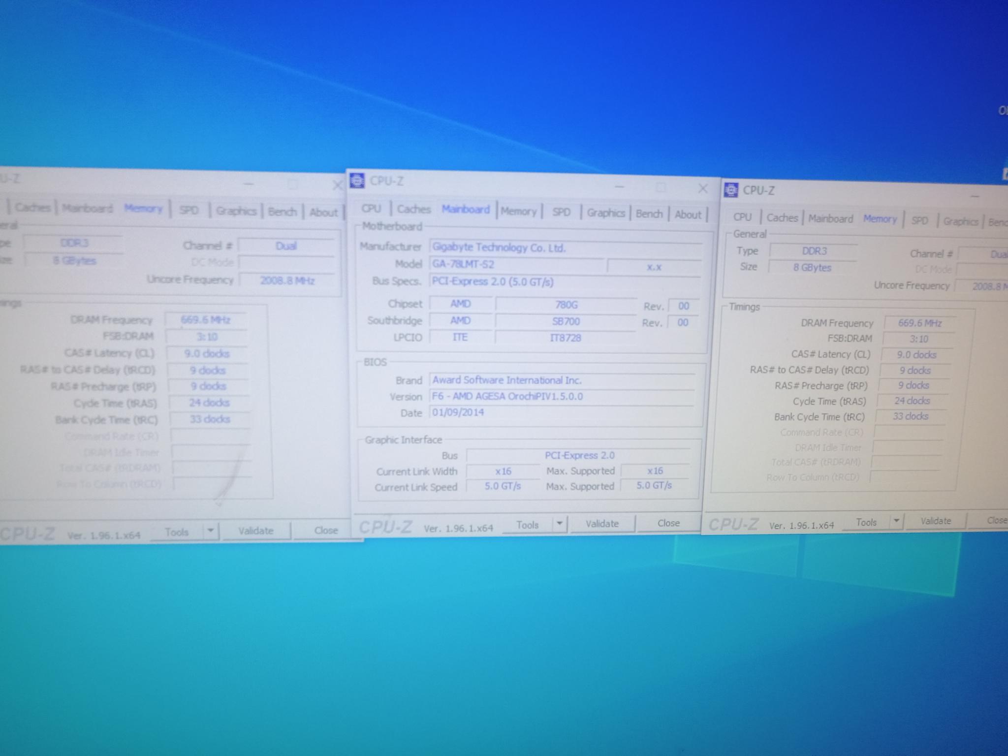Open the About tab in middle CPU-Z window

pos(688,215)
